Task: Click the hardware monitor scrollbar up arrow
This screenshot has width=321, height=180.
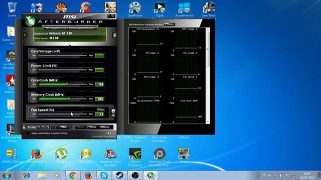Action: coord(208,30)
